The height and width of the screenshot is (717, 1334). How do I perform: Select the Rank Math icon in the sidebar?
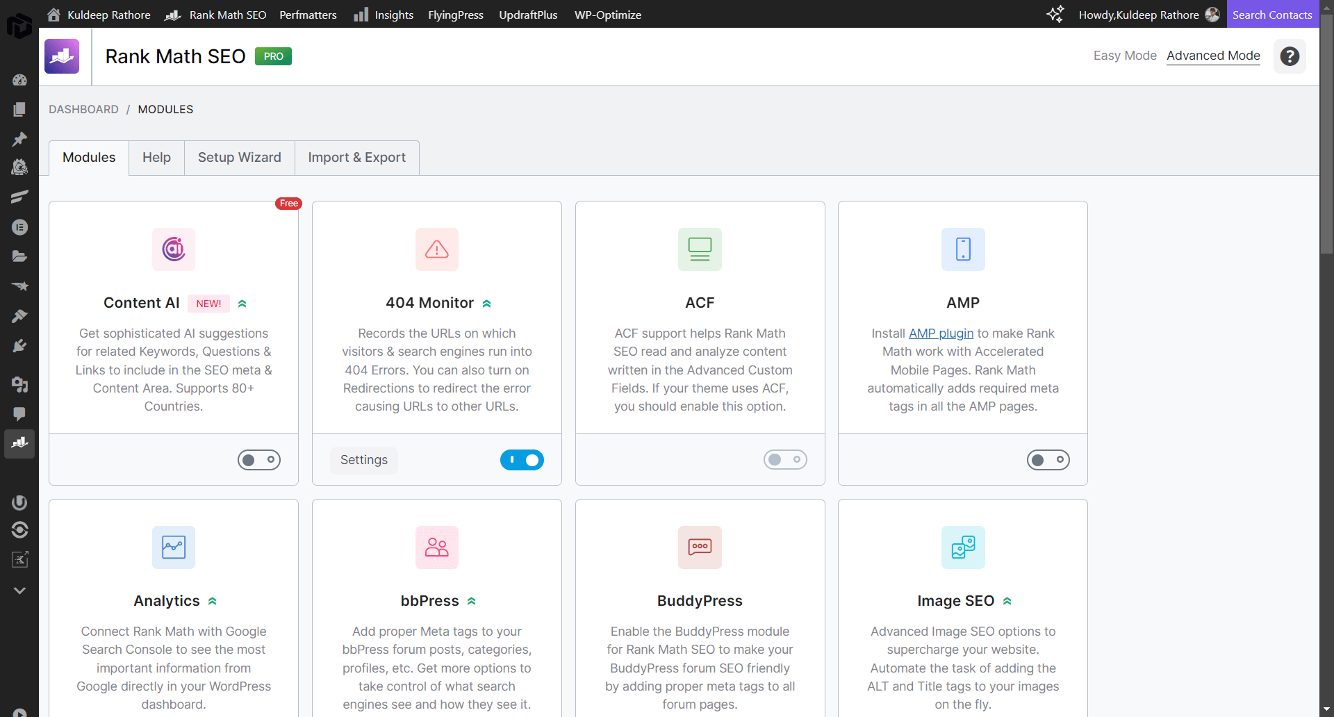click(19, 443)
